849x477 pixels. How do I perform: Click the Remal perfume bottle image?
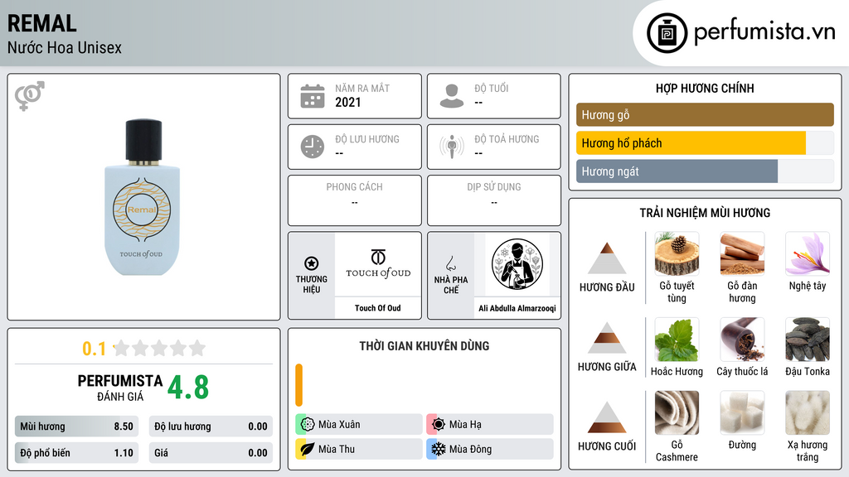[x=142, y=197]
